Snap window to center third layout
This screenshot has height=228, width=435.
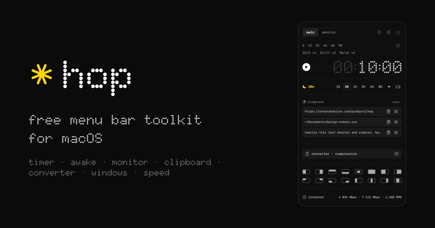[372, 180]
